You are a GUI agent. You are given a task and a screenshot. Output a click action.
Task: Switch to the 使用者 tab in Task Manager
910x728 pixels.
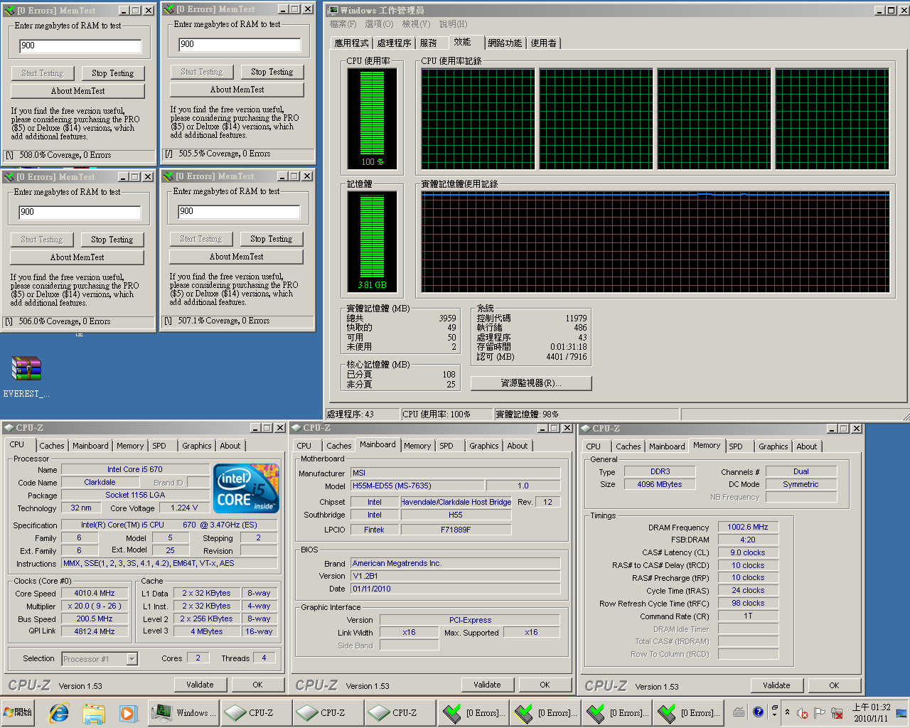[x=544, y=43]
